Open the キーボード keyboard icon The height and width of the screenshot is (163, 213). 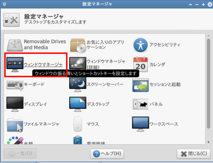click(x=15, y=85)
